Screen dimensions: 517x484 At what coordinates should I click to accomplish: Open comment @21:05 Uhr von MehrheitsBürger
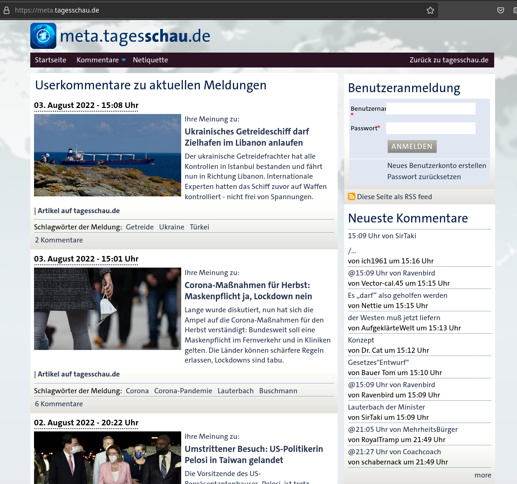click(402, 430)
